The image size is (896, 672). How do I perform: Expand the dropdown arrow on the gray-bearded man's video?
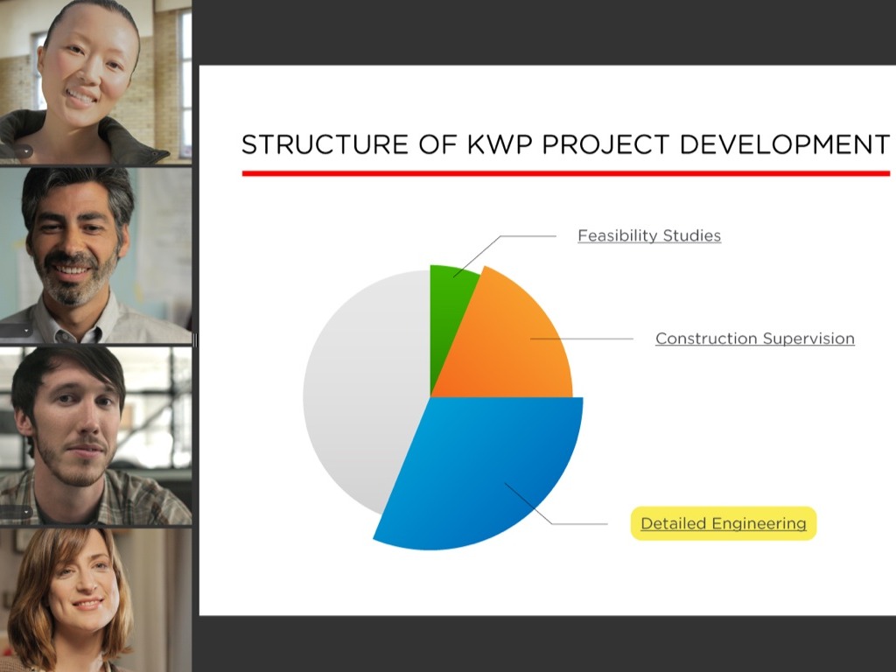pyautogui.click(x=26, y=331)
